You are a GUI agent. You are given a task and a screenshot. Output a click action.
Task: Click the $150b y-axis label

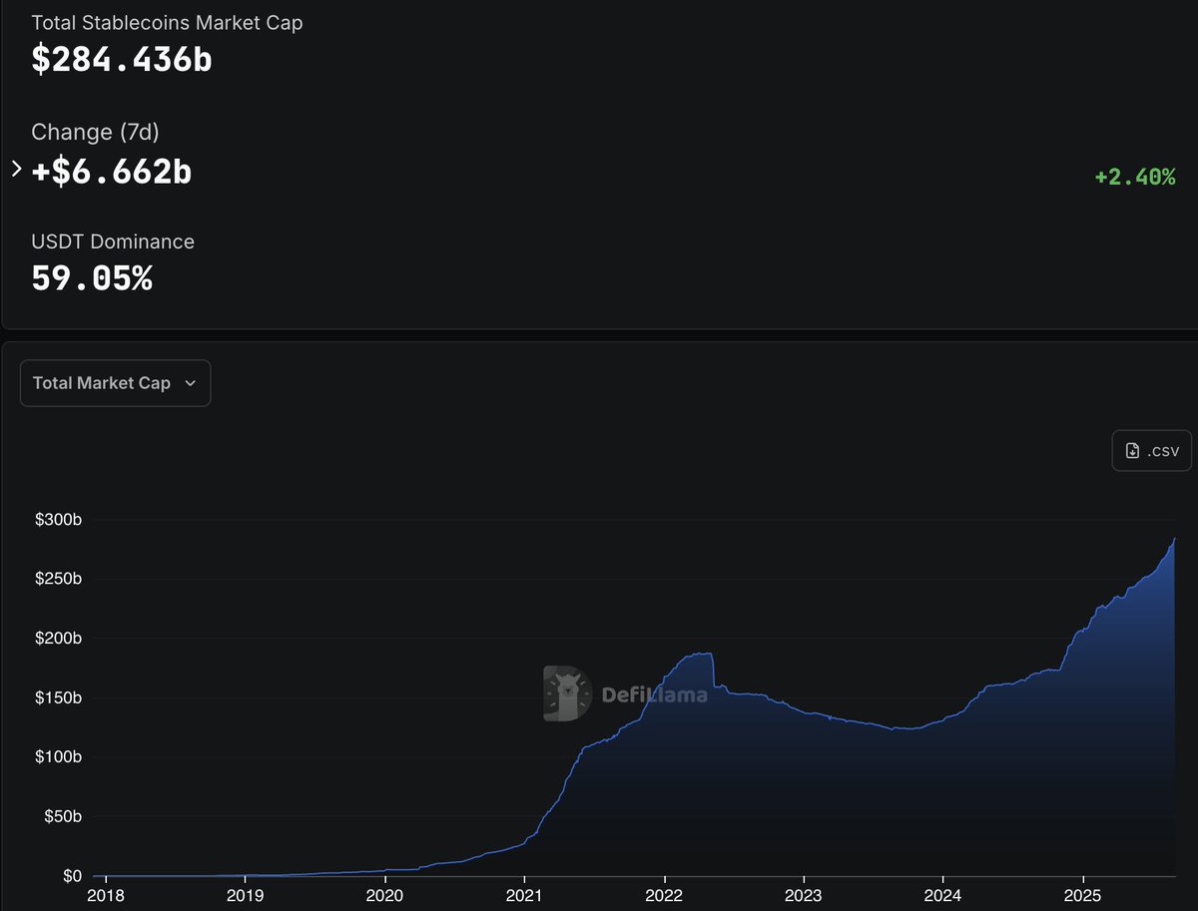pyautogui.click(x=61, y=697)
